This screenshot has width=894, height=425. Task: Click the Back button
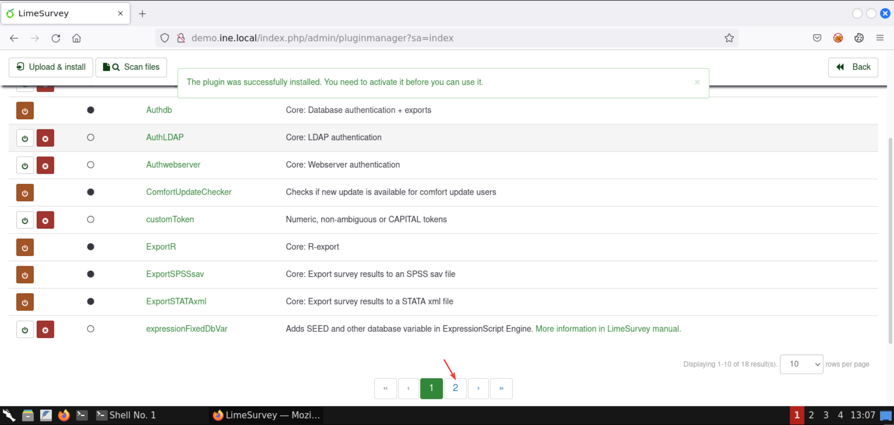pyautogui.click(x=853, y=67)
